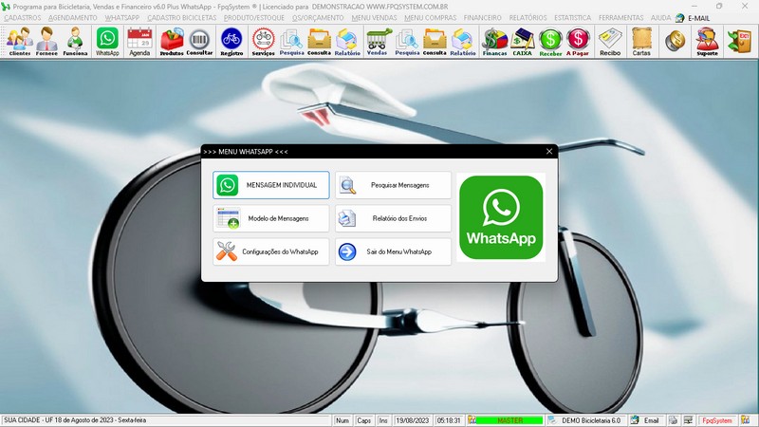Screen dimensions: 759x427
Task: Open the A Pagar red dollar icon
Action: [x=578, y=41]
